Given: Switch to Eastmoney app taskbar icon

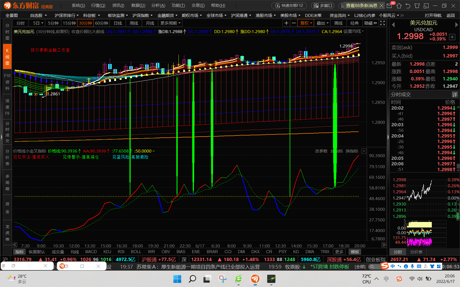Looking at the screenshot, I should pos(255,279).
